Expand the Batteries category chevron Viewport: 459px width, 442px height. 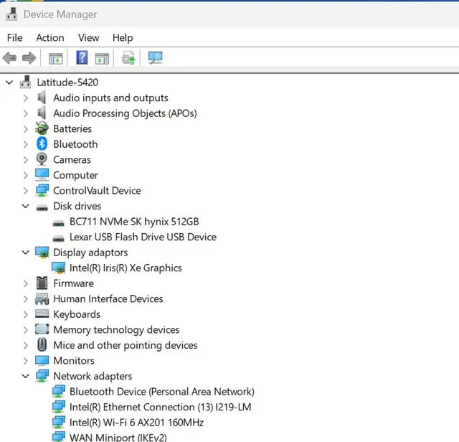click(x=26, y=129)
